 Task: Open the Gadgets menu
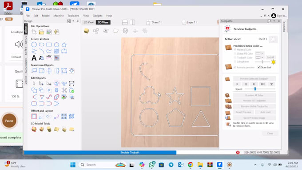pos(97,16)
